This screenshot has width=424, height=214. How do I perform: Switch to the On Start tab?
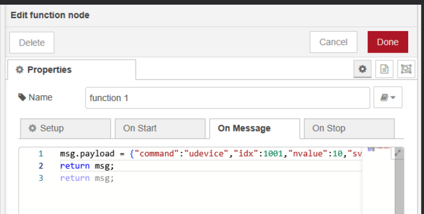point(160,128)
